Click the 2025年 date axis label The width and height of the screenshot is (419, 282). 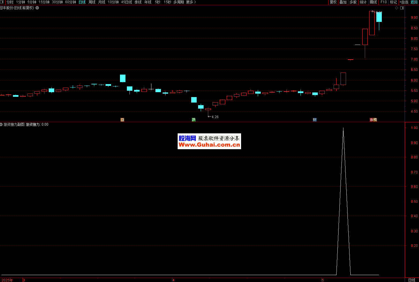pos(7,280)
